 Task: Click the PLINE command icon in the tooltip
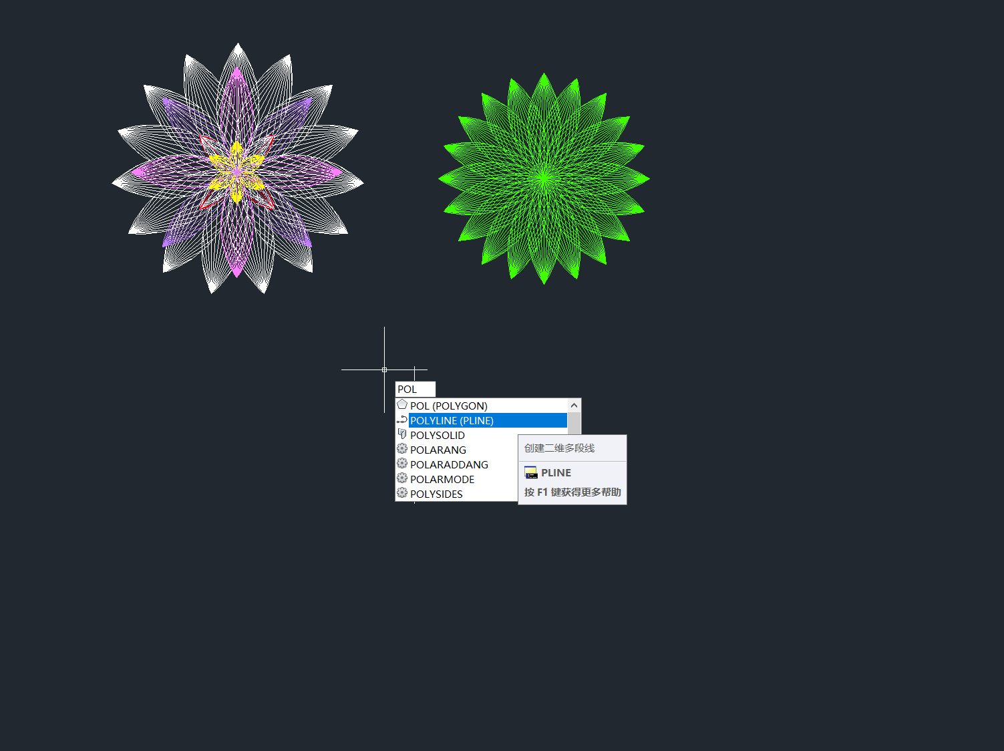pos(531,472)
